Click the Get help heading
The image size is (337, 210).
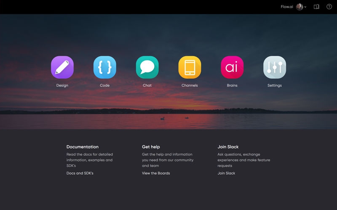pos(151,147)
